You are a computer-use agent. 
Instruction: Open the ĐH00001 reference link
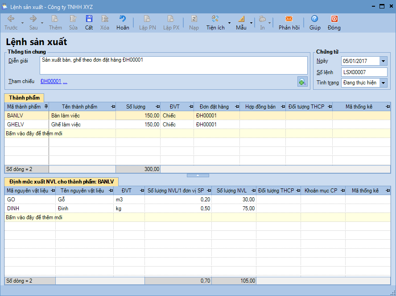click(x=50, y=82)
